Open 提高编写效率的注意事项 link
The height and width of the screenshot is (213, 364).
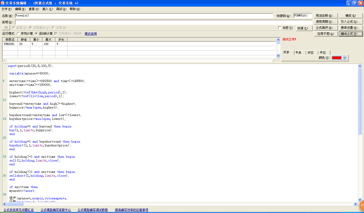(131, 210)
